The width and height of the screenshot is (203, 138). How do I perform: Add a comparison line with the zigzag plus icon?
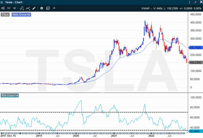(28, 8)
